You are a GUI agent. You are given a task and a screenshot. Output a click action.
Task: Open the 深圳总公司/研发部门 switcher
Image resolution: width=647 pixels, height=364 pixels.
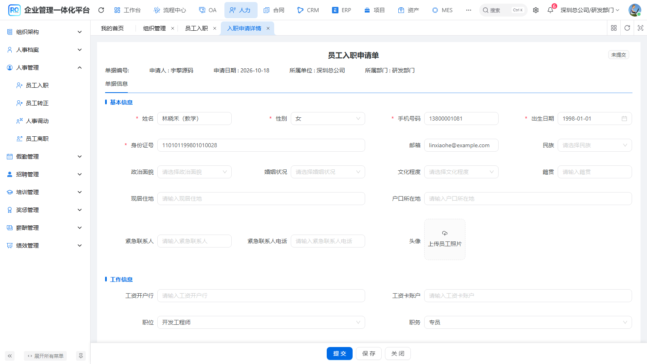point(590,10)
